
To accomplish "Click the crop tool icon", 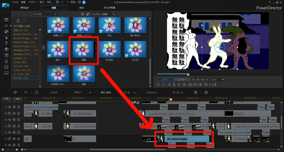I will click(26, 92).
